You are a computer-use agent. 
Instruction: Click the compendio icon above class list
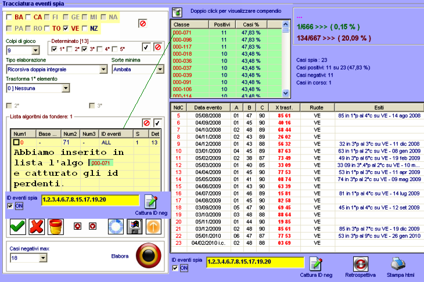tap(177, 12)
